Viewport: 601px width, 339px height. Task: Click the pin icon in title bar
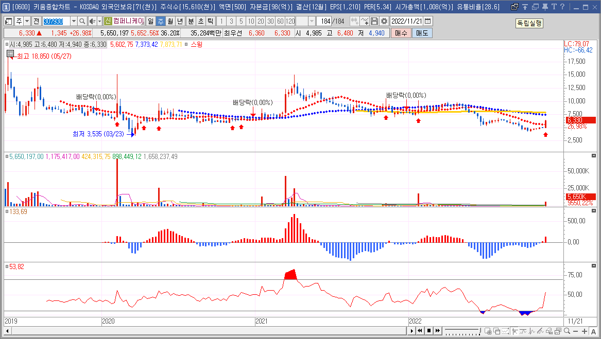(x=545, y=7)
